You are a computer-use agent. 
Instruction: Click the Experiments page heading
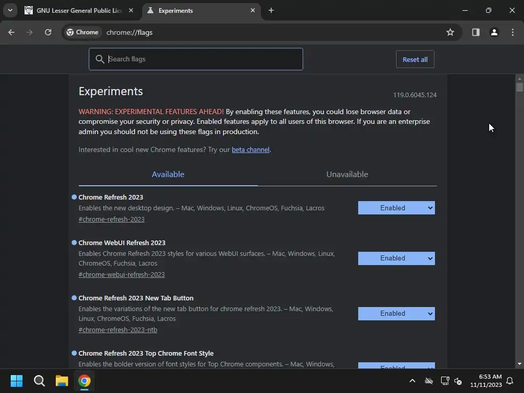(111, 91)
